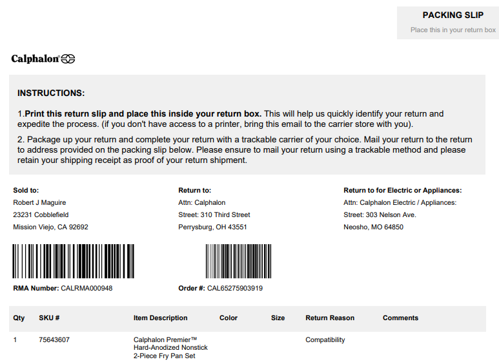Viewport: 499px width, 364px height.
Task: Select 'Place this in your return box' text
Action: tap(453, 30)
